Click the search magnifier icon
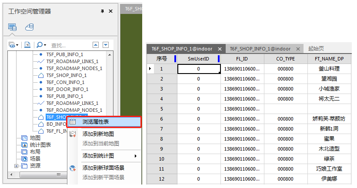Viewport: 357px width, 188px height. [x=40, y=45]
